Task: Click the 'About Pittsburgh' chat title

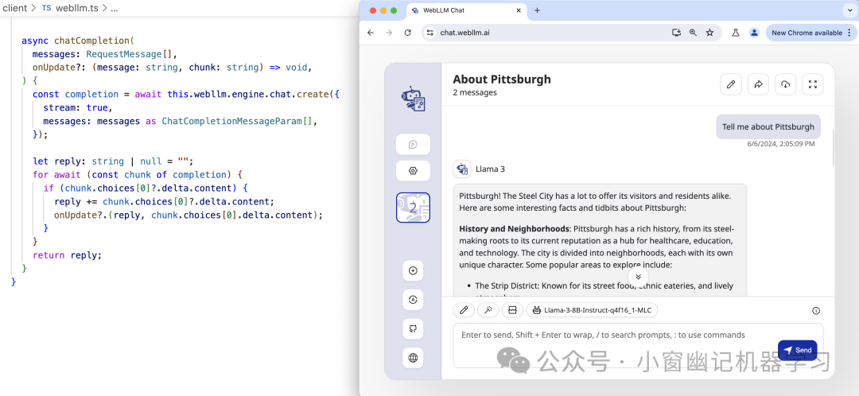Action: point(502,80)
